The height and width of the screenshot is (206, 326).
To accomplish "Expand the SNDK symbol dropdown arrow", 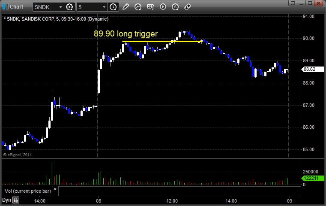I will pyautogui.click(x=60, y=7).
